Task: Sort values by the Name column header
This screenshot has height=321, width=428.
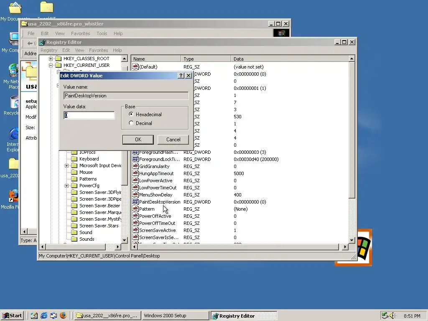Action: (156, 59)
